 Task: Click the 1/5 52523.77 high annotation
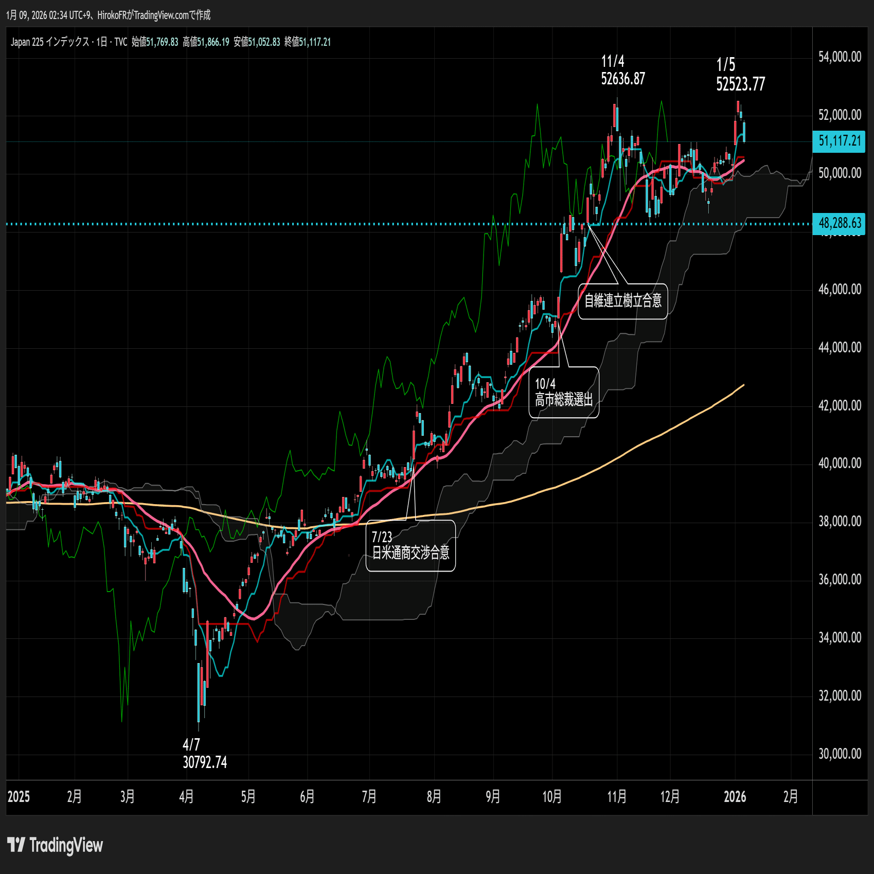click(x=740, y=75)
